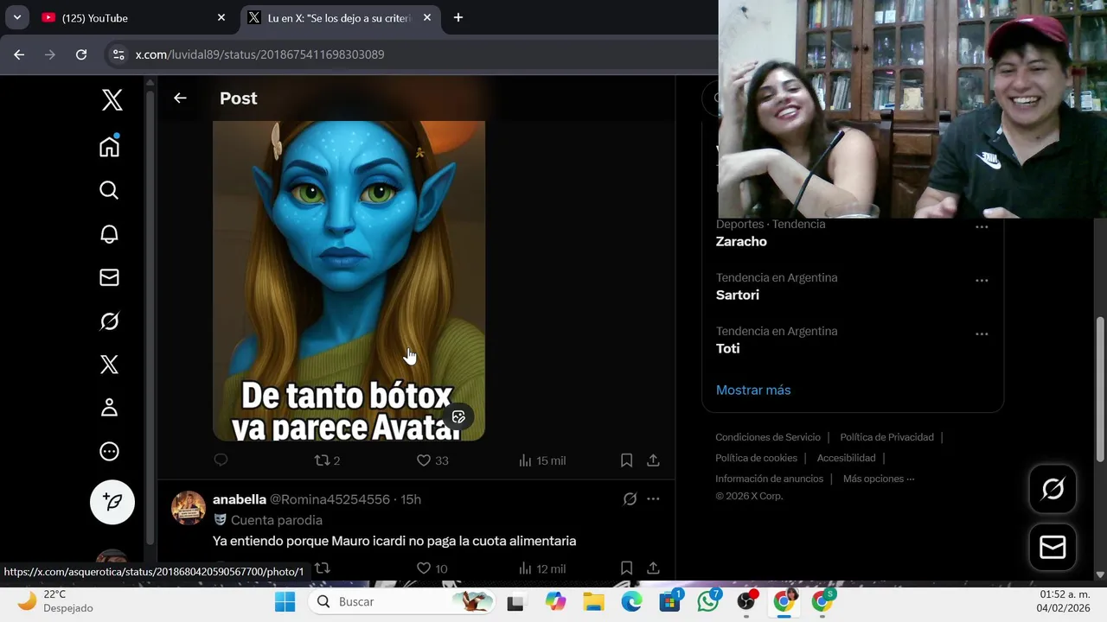This screenshot has width=1107, height=622.
Task: Open the Avatar meme image
Action: (x=349, y=281)
